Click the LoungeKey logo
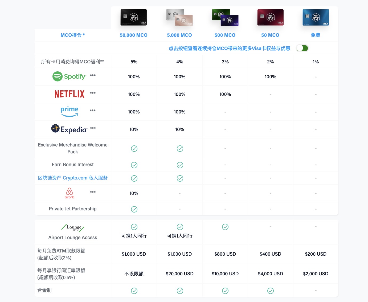 [73, 228]
